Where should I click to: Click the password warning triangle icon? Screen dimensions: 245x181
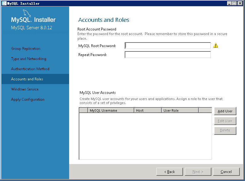[x=215, y=46]
